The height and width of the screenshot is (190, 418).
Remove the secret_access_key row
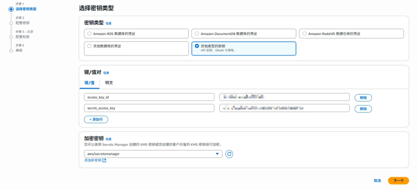tap(363, 109)
